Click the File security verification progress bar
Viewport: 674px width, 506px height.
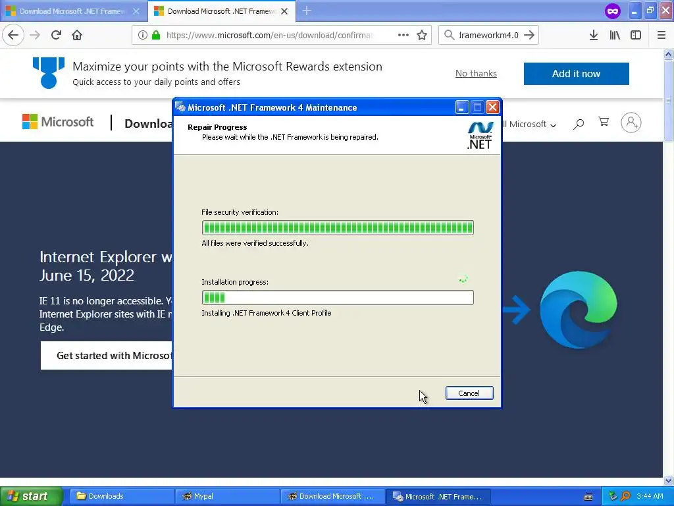pos(338,227)
